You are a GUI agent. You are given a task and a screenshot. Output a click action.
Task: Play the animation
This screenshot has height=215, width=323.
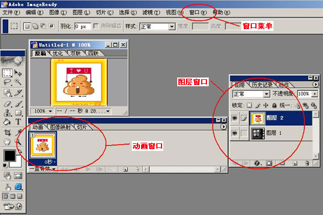88,170
